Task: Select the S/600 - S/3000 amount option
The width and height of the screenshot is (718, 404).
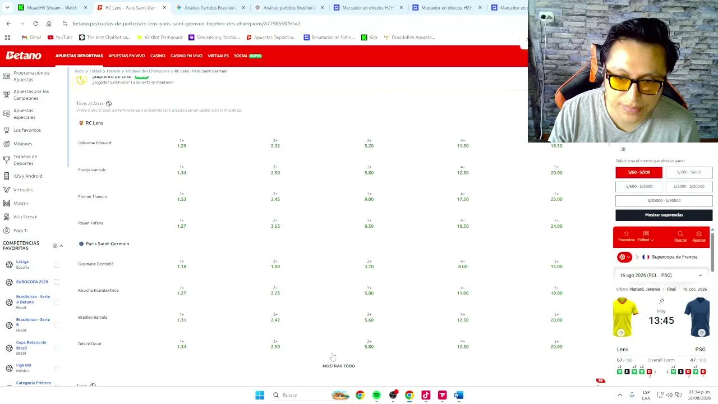Action: point(639,186)
